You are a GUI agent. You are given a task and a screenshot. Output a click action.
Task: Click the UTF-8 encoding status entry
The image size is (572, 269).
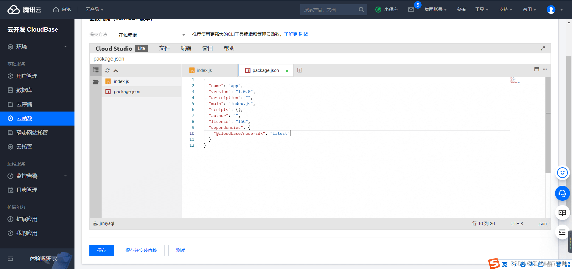(x=517, y=224)
